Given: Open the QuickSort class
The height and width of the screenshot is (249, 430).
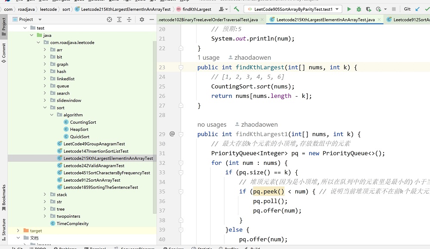Looking at the screenshot, I should click(80, 137).
